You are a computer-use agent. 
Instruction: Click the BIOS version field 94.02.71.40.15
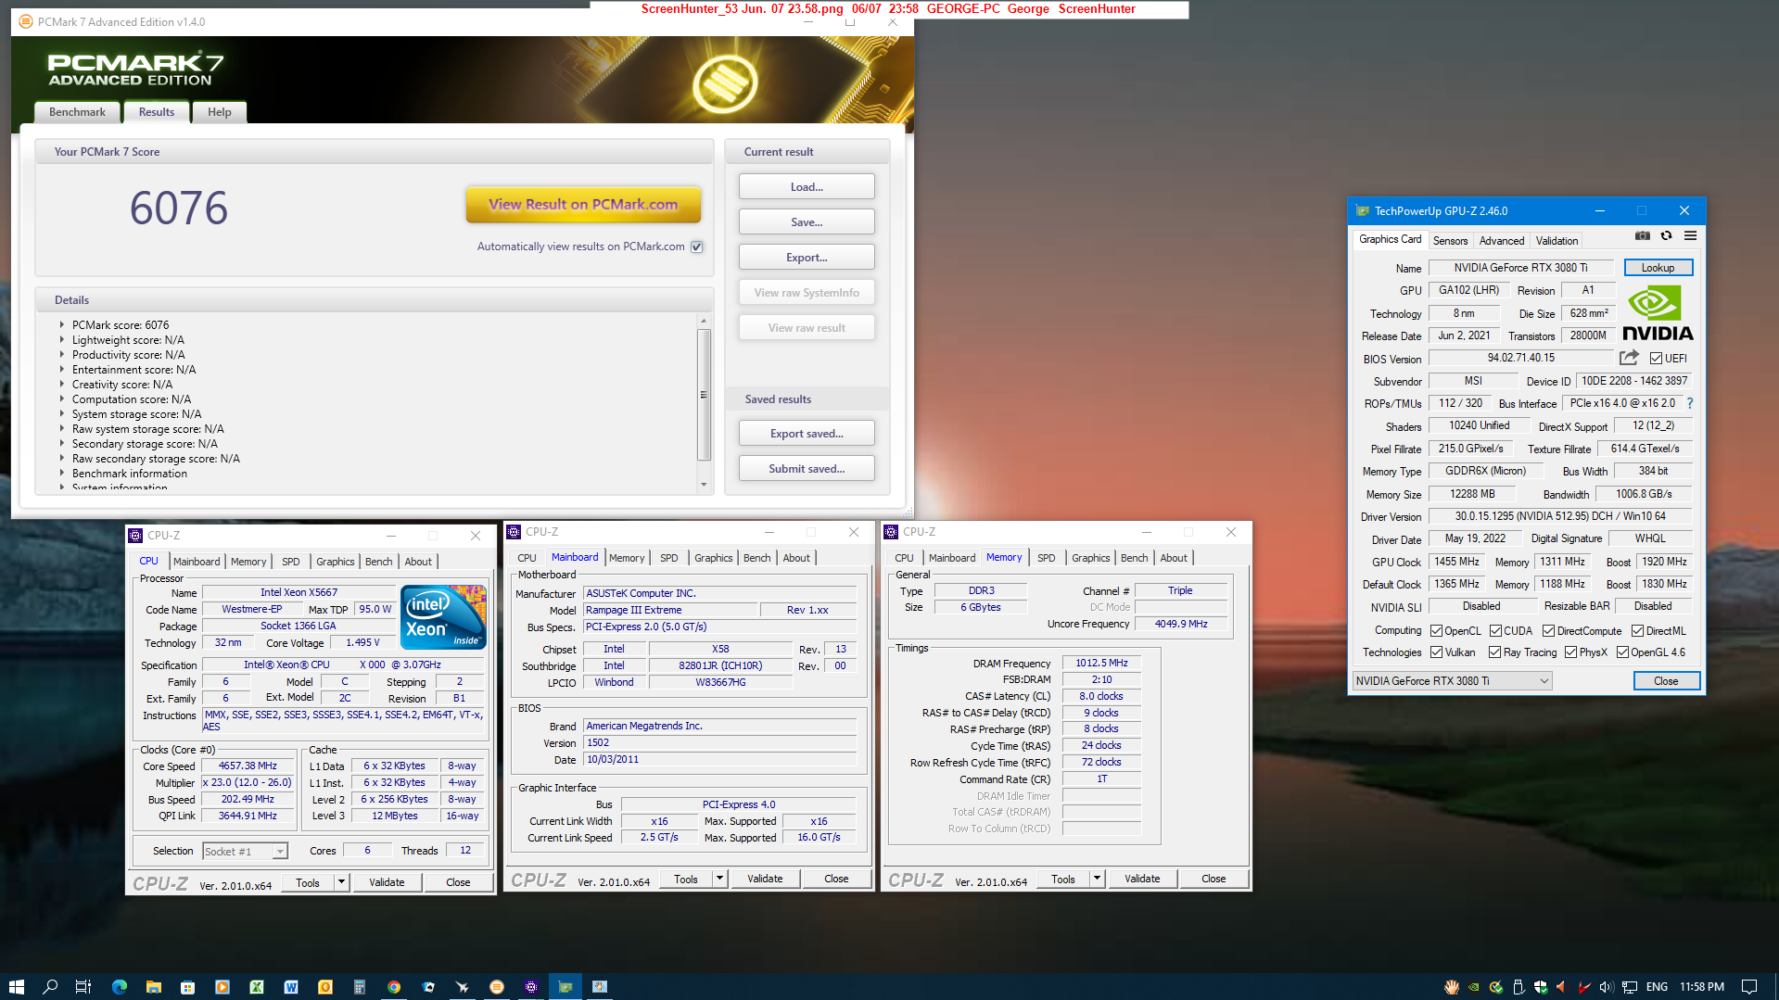[1520, 358]
